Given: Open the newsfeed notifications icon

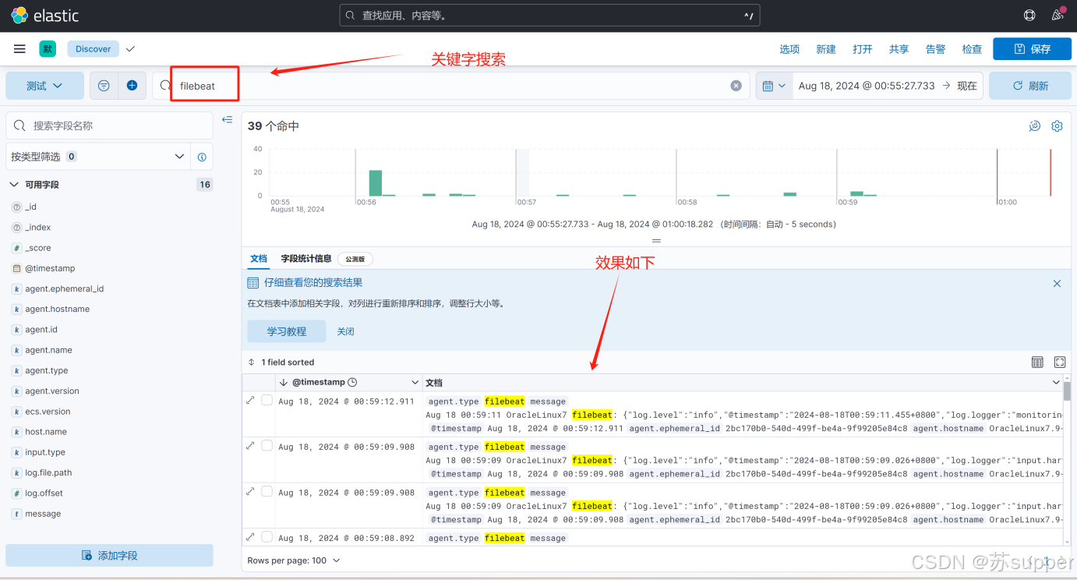Looking at the screenshot, I should (1058, 15).
